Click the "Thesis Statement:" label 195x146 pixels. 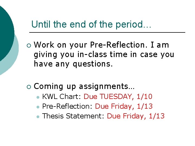(x=74, y=116)
